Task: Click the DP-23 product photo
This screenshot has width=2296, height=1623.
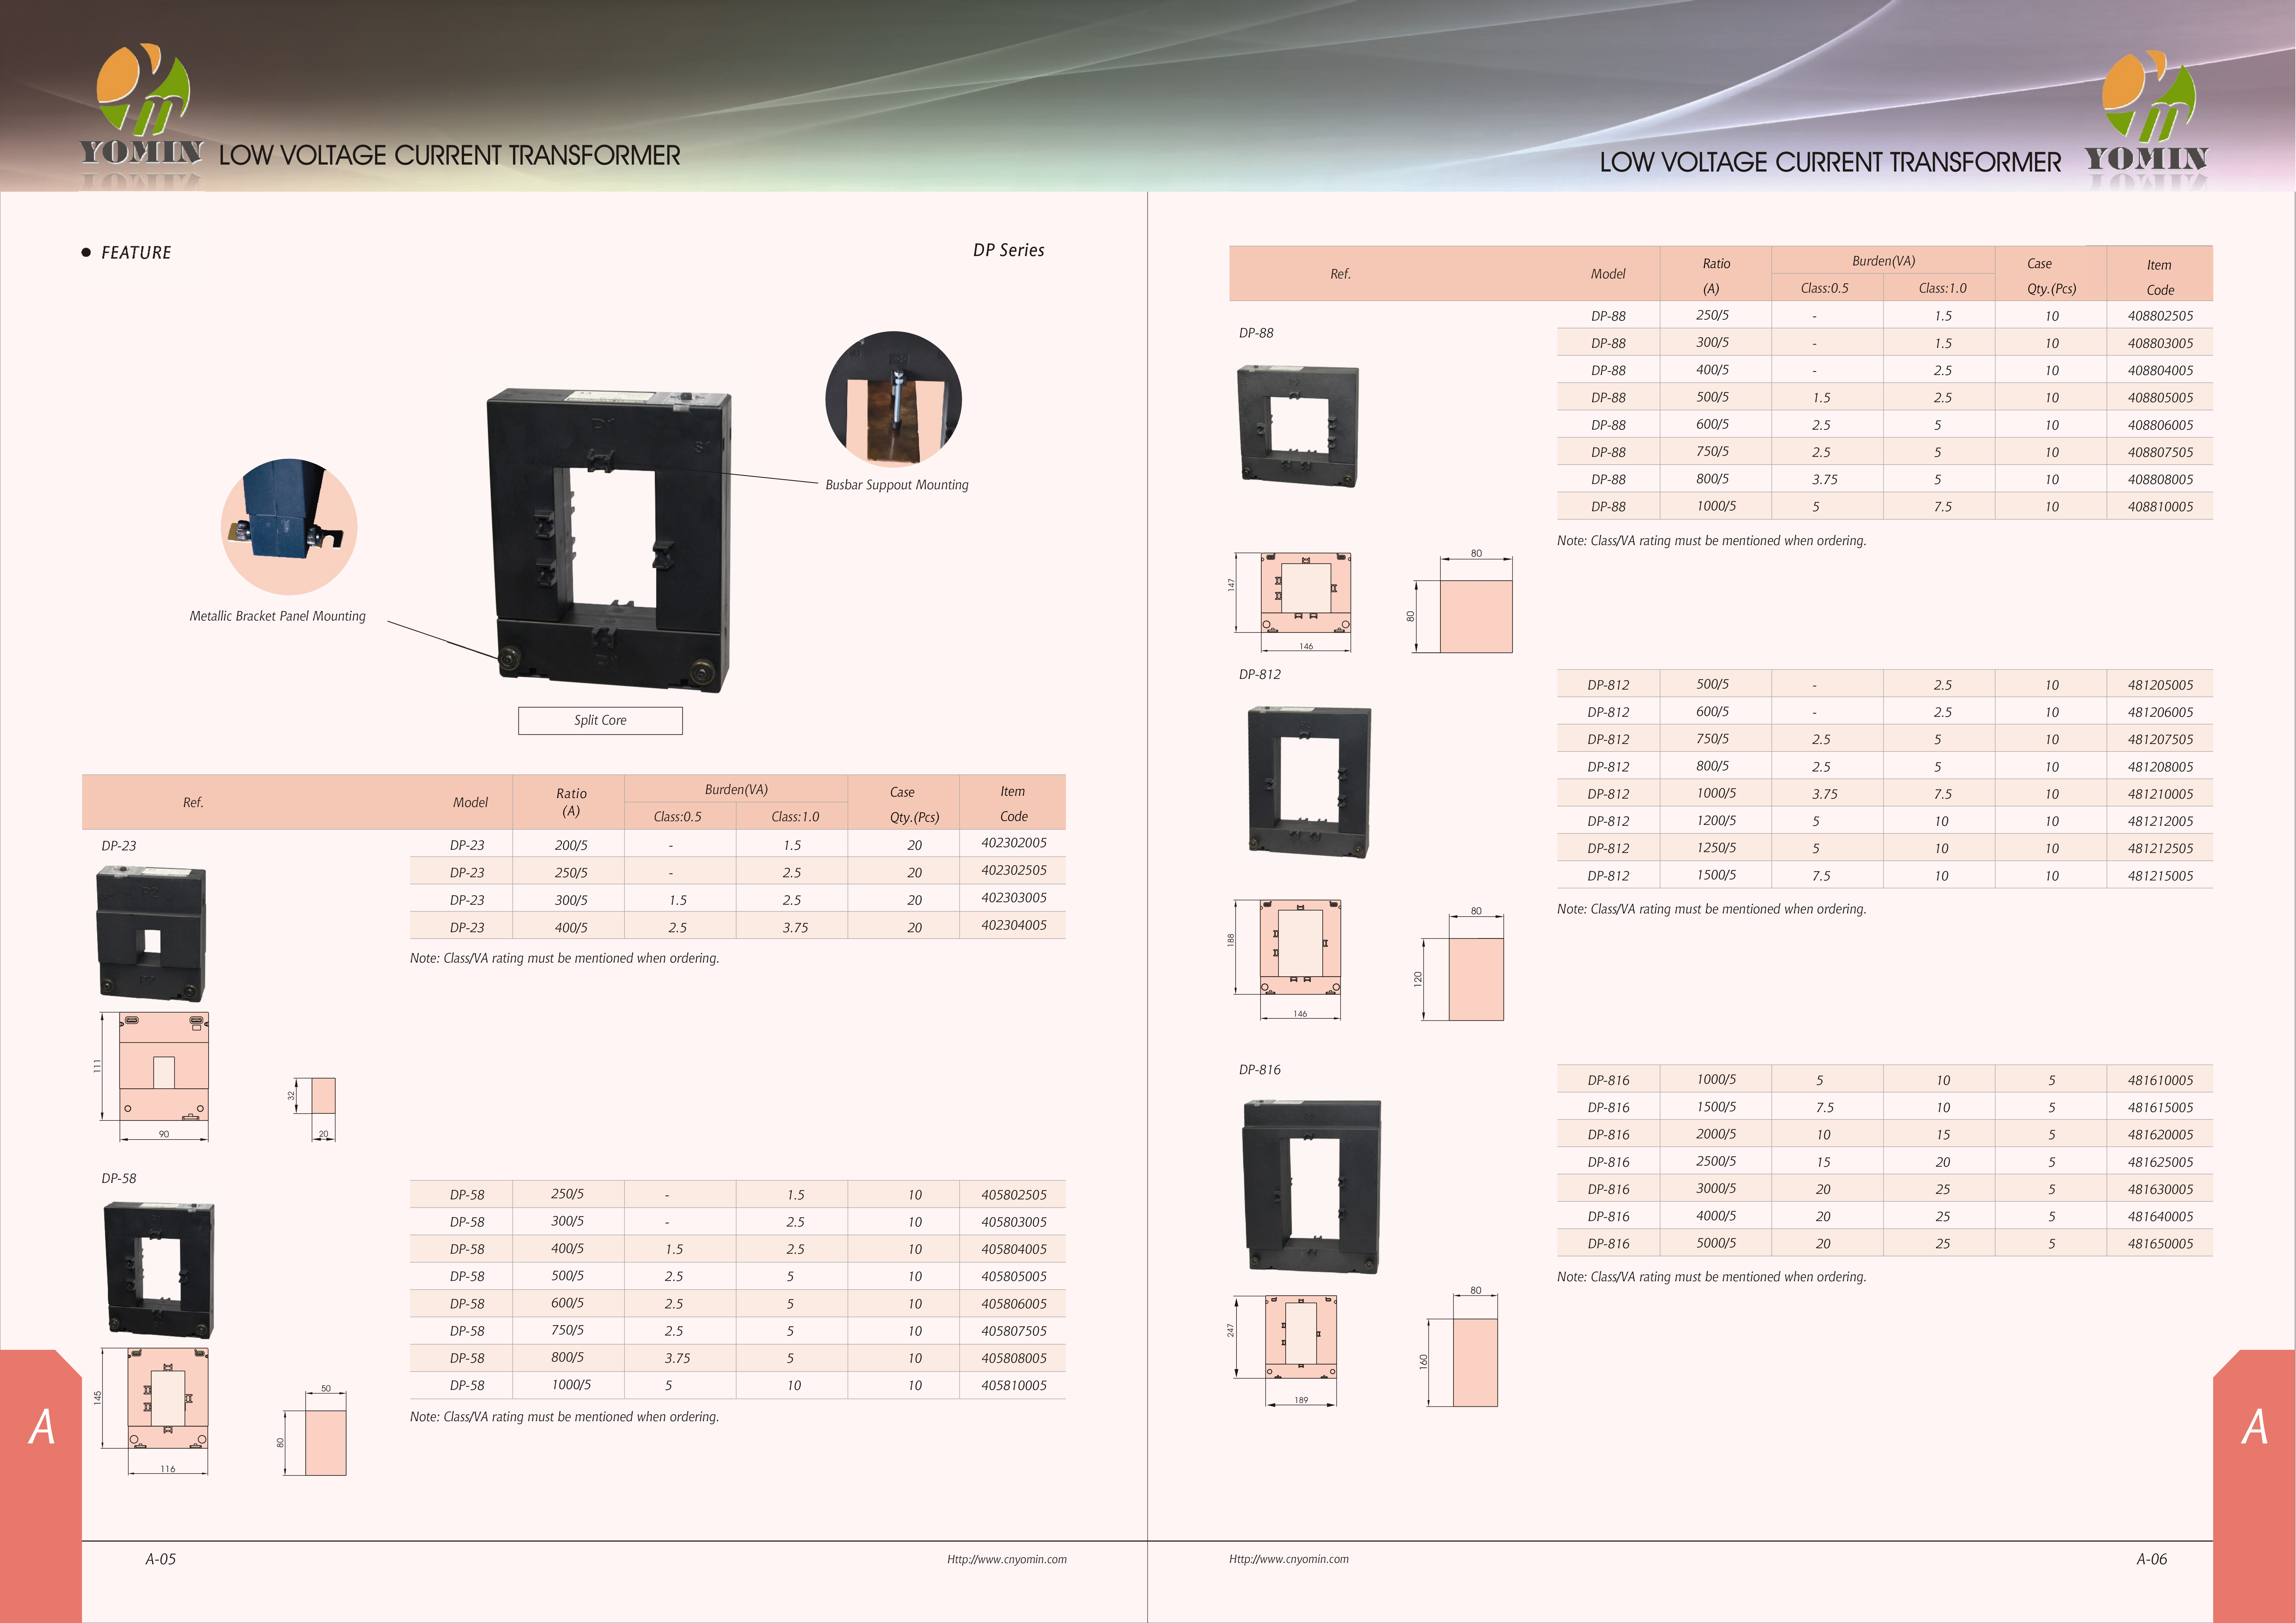Action: [x=151, y=934]
